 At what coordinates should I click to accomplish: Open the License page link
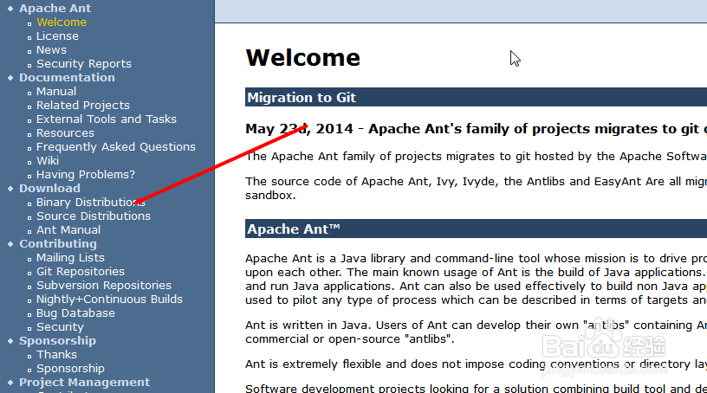(57, 36)
